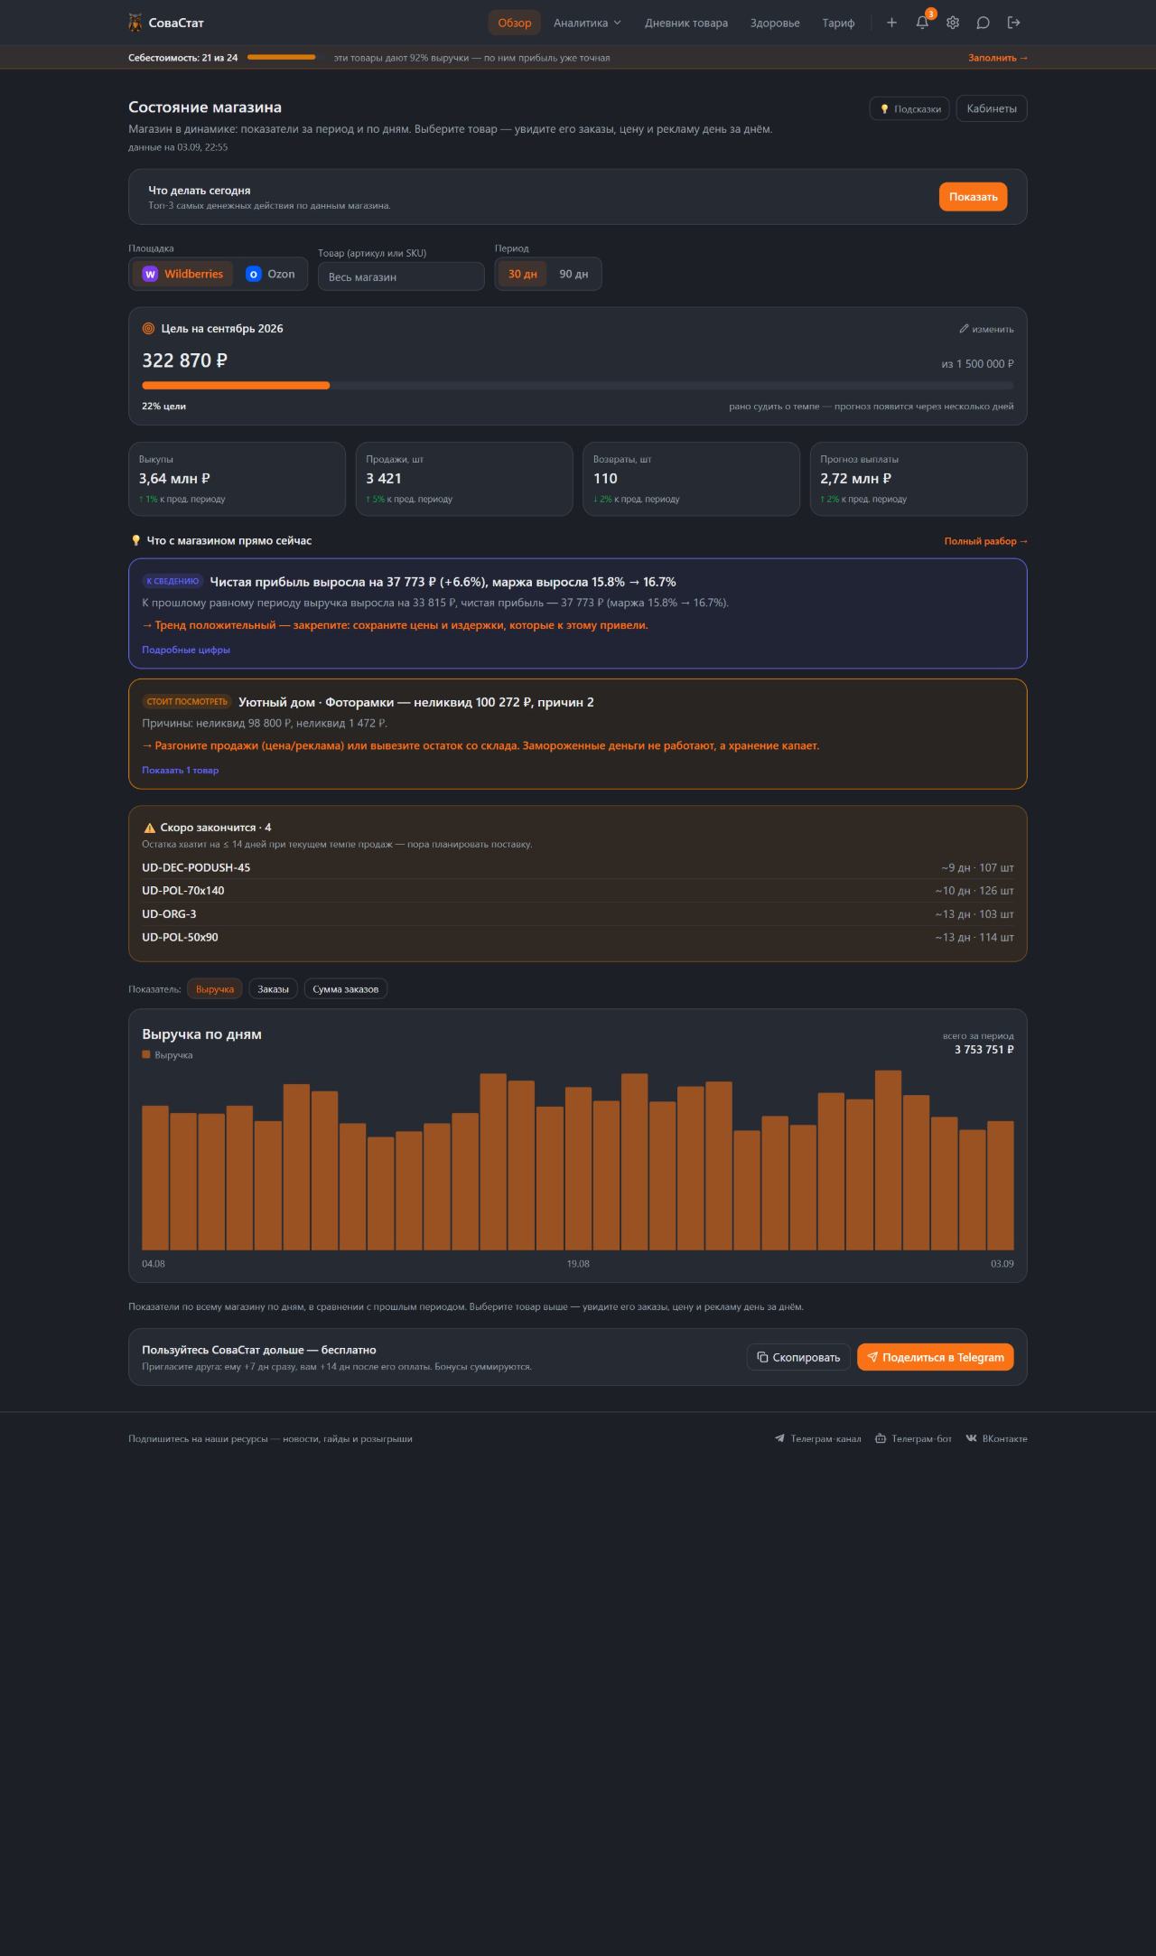Open settings gear icon
This screenshot has height=1956, width=1156.
point(953,23)
